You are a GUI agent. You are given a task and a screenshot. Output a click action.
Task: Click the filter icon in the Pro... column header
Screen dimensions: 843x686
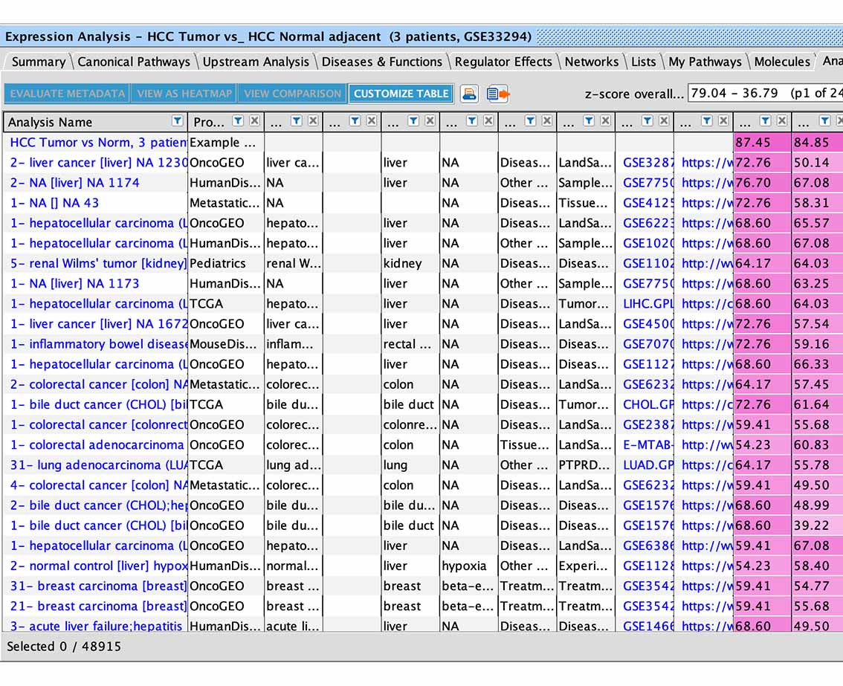point(238,121)
